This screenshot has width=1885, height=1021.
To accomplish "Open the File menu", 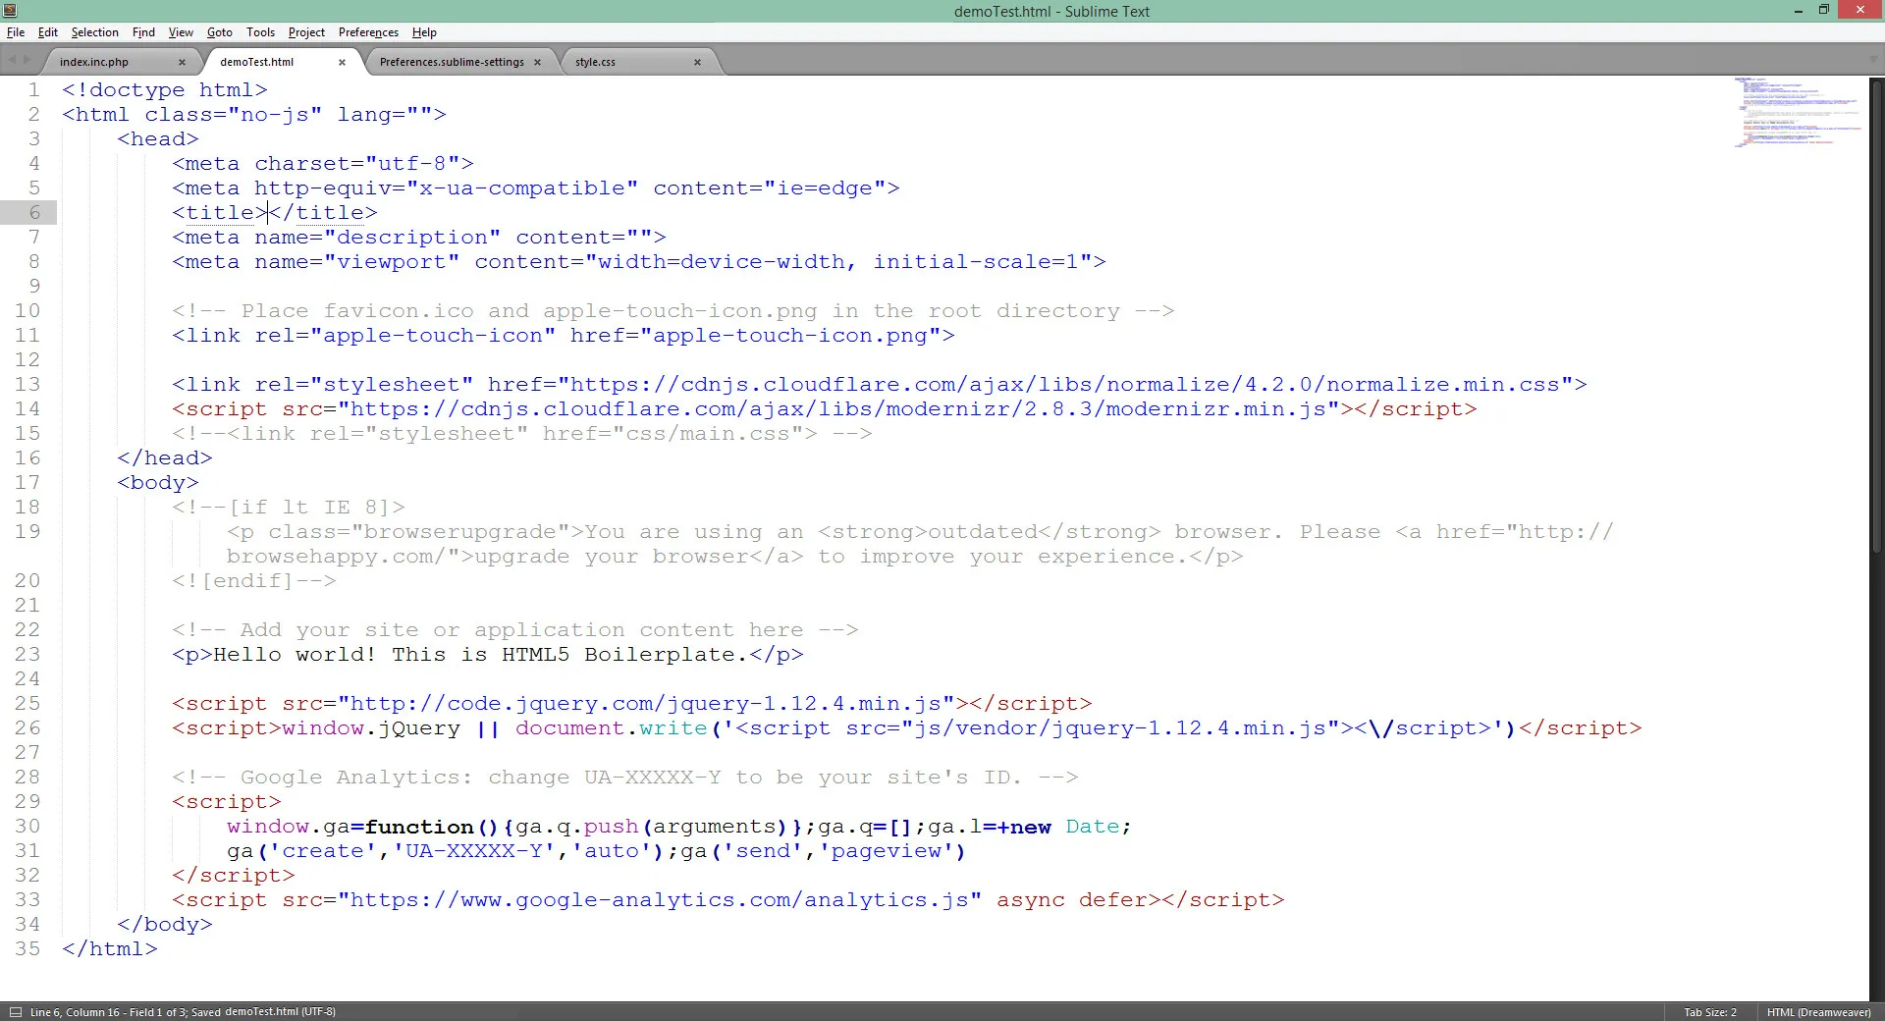I will coord(16,32).
